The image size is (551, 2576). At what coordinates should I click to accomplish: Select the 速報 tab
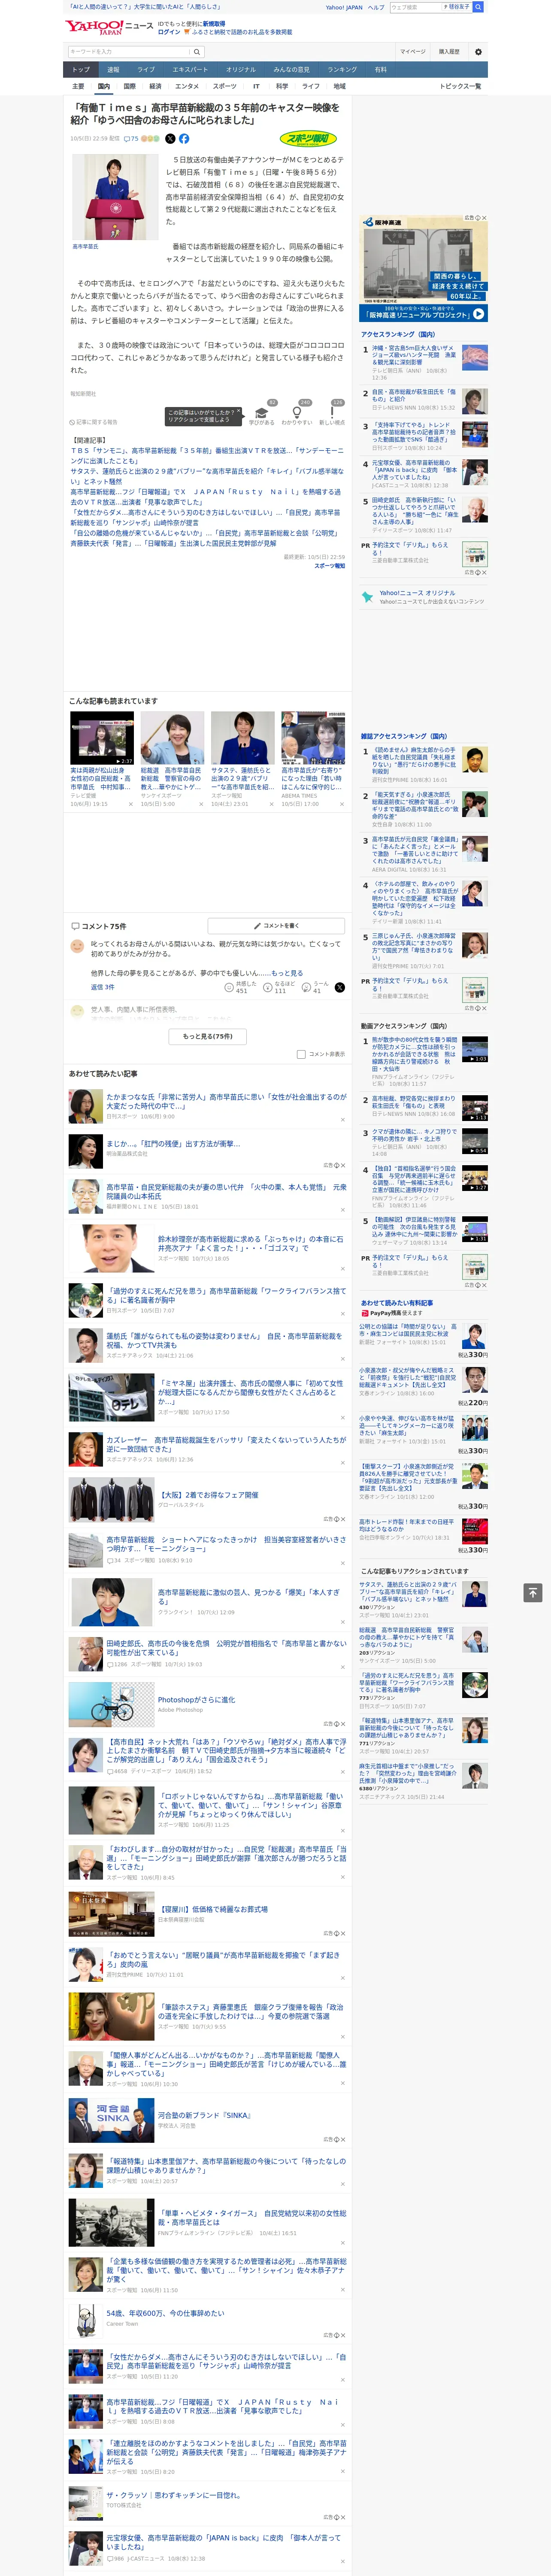(x=113, y=69)
